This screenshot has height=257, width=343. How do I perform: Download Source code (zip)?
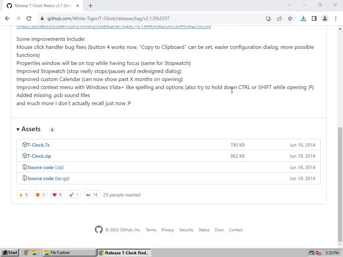point(46,167)
